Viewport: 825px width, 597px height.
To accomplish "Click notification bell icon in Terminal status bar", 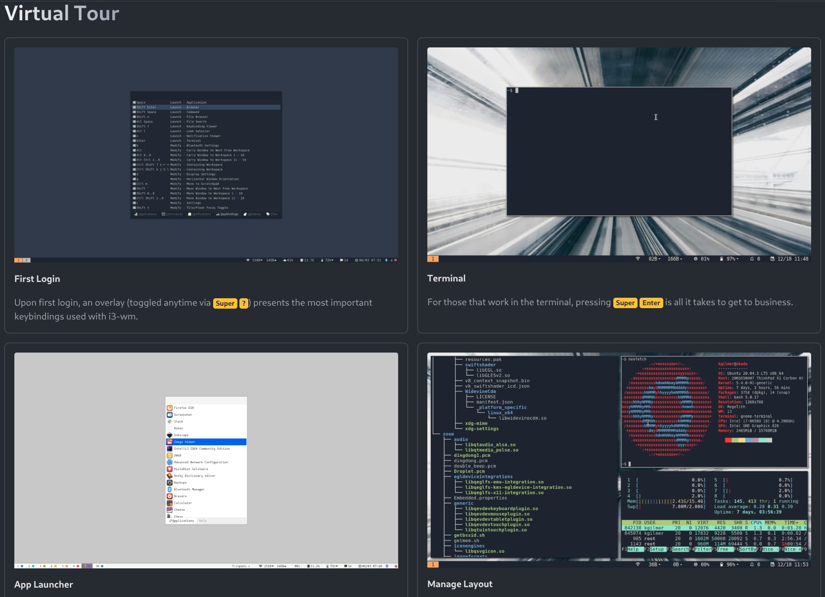I will pyautogui.click(x=752, y=259).
